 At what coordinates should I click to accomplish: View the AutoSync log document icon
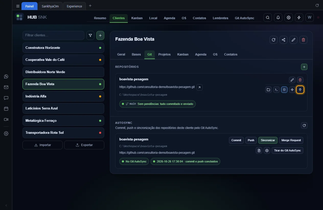coord(259,151)
